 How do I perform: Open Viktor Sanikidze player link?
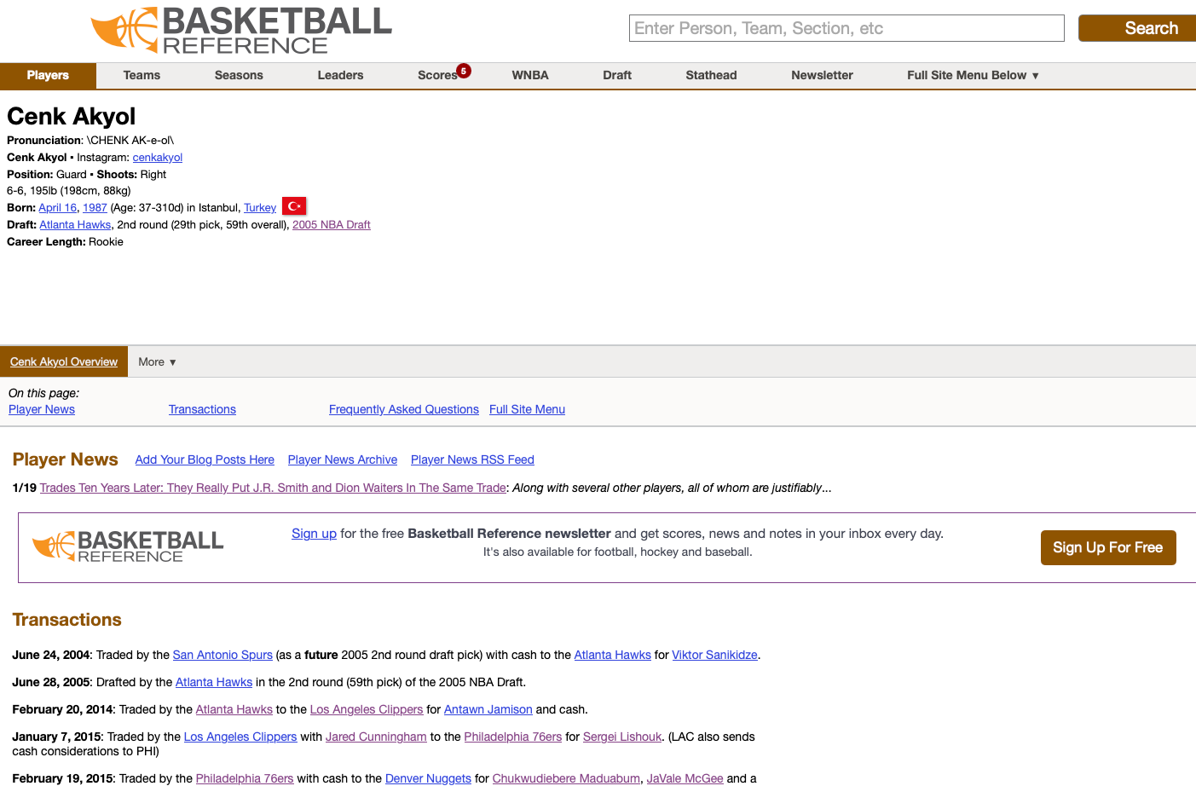coord(714,655)
